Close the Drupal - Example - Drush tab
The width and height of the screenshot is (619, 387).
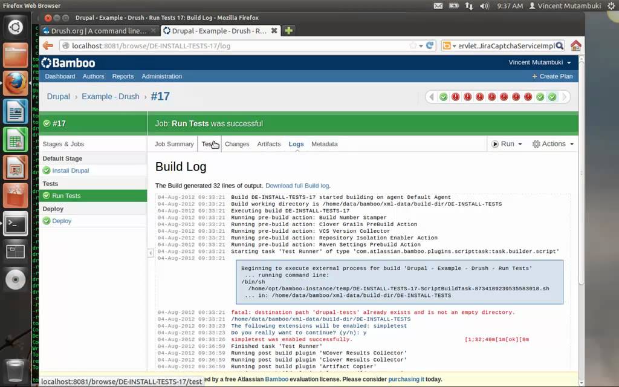click(274, 31)
